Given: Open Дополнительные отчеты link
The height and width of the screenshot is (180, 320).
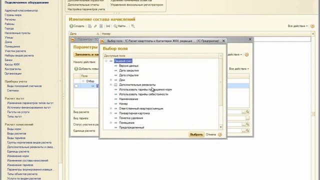Looking at the screenshot, I should point(83,4).
